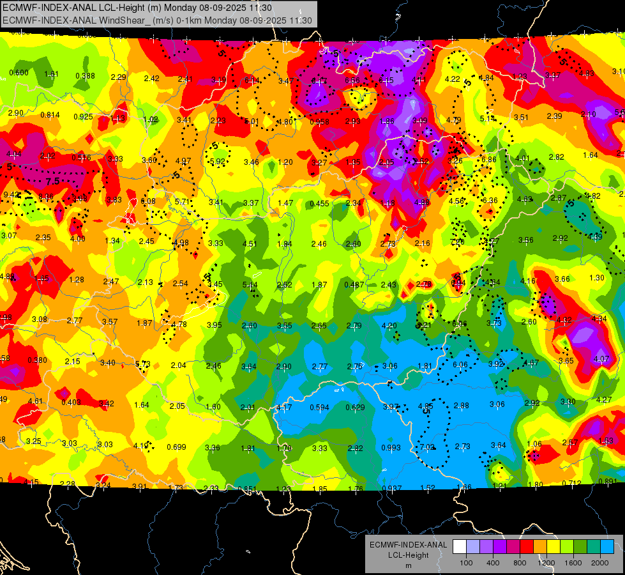
Task: Click the header line about LCL-Height (m)
Action: tap(137, 8)
